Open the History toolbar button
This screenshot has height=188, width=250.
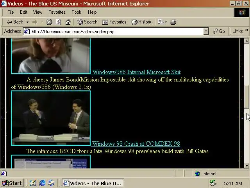point(141,22)
